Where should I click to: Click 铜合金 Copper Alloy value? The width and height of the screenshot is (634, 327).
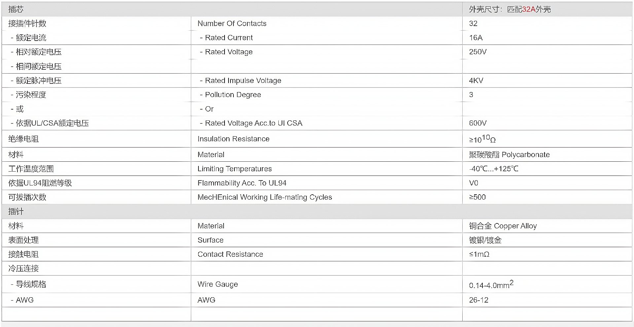(x=503, y=226)
